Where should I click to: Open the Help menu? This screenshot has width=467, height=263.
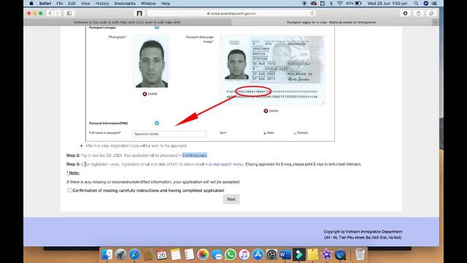point(166,4)
